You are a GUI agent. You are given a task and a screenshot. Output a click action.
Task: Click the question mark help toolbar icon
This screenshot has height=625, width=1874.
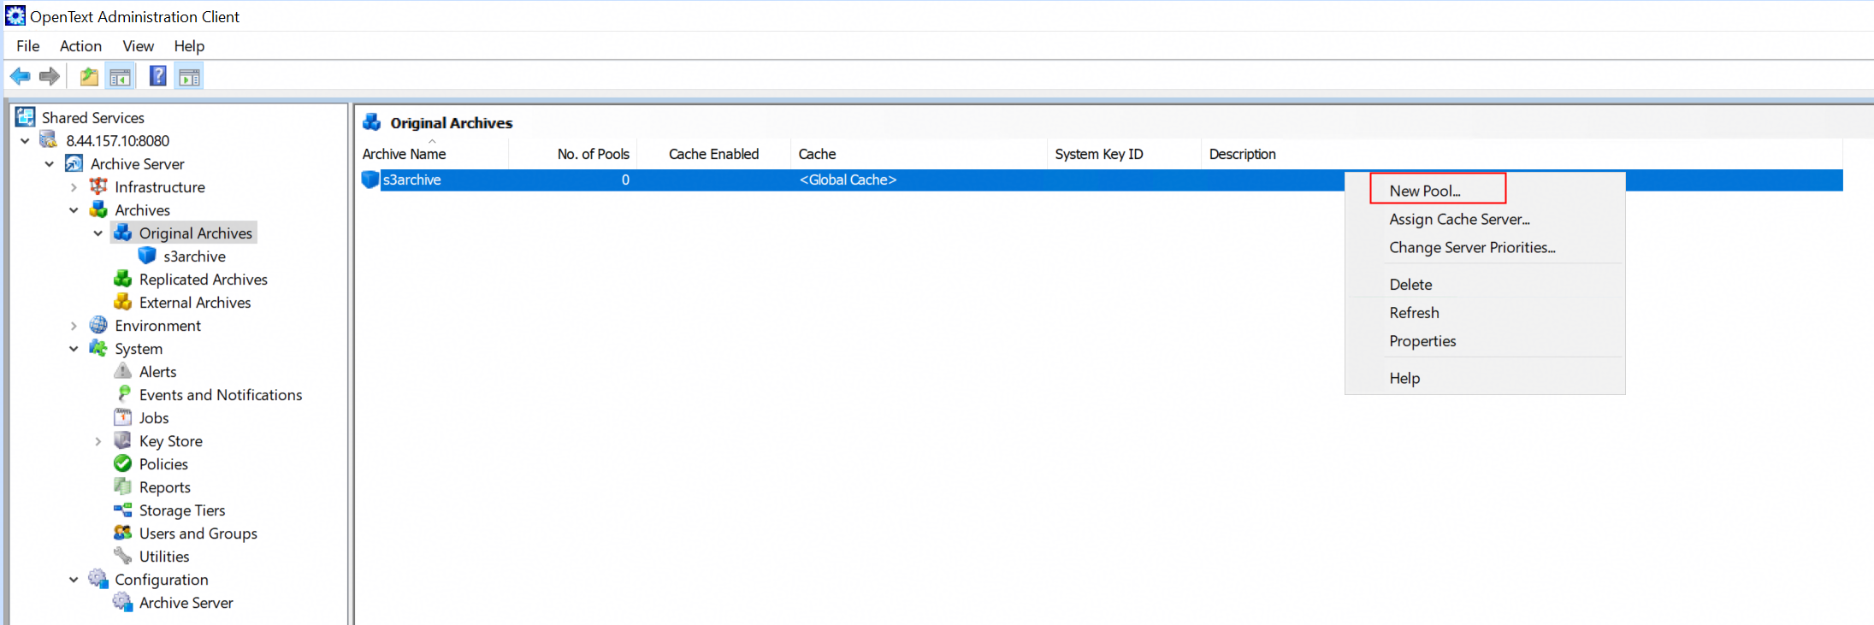(x=158, y=76)
